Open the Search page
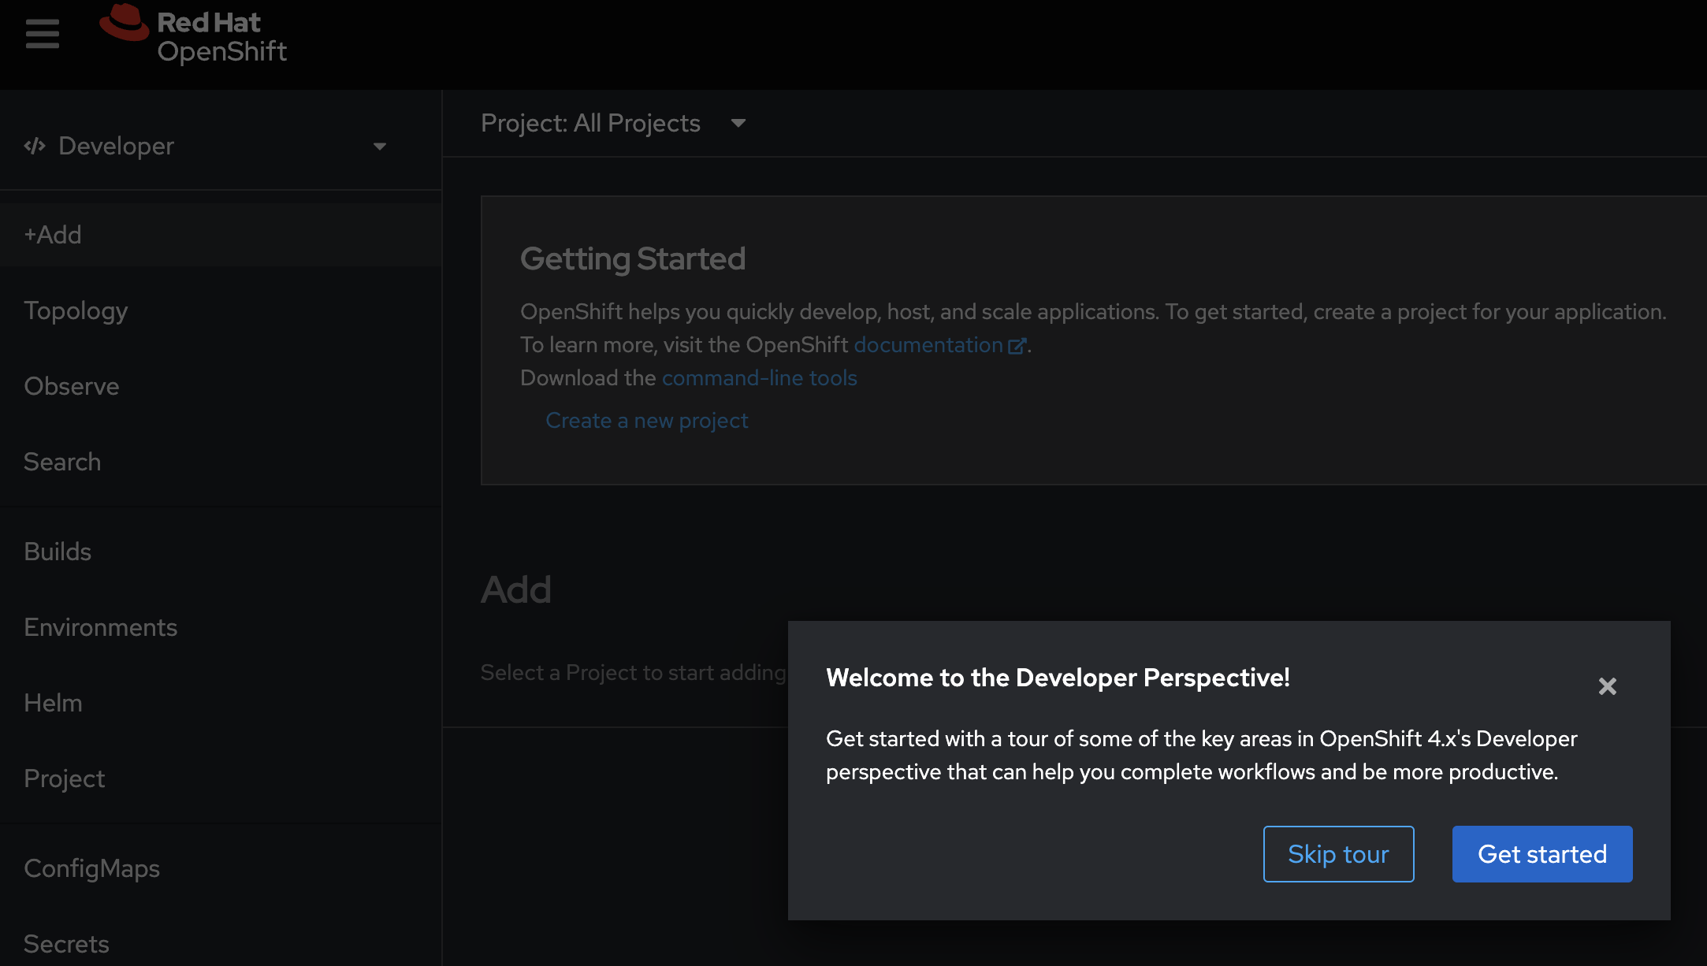This screenshot has height=966, width=1707. pyautogui.click(x=62, y=462)
